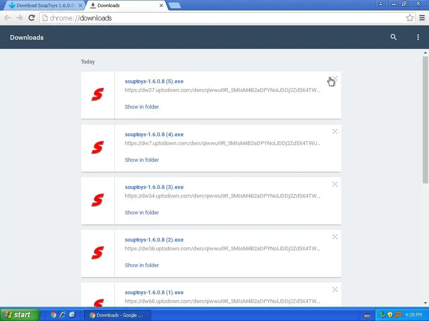
Task: Remove souptoys-1.6.0.8 (2).exe from list
Action: click(x=335, y=237)
